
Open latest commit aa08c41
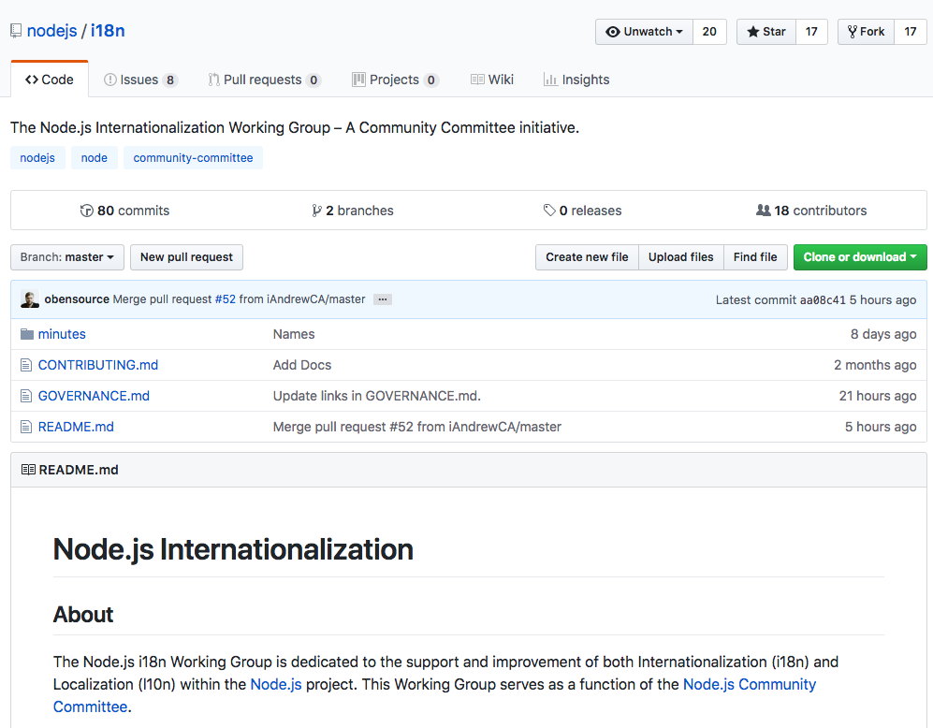pyautogui.click(x=823, y=299)
